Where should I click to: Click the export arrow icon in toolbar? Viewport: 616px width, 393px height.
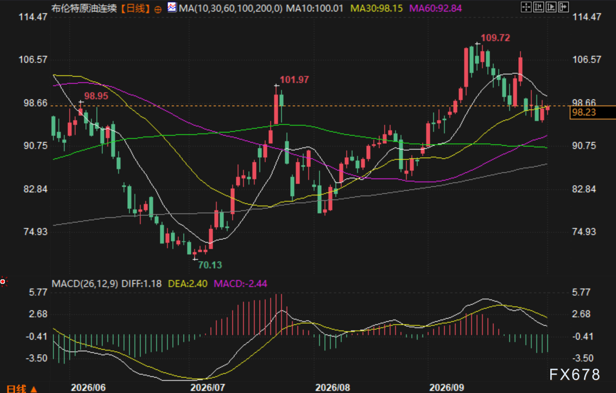563,7
